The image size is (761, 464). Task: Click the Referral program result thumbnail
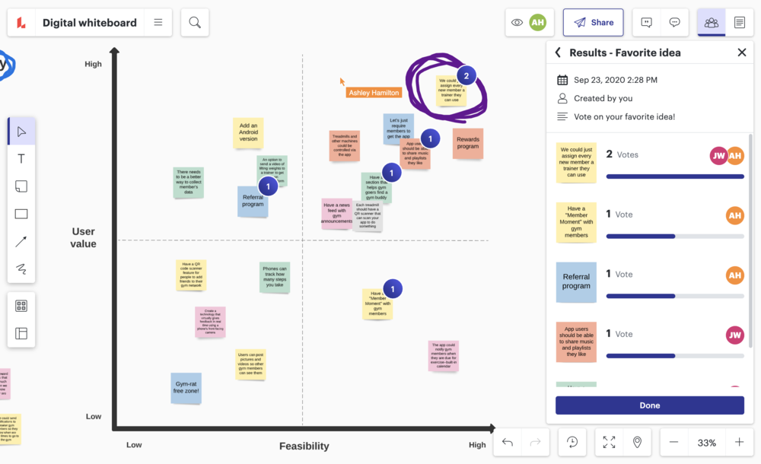[x=576, y=282]
